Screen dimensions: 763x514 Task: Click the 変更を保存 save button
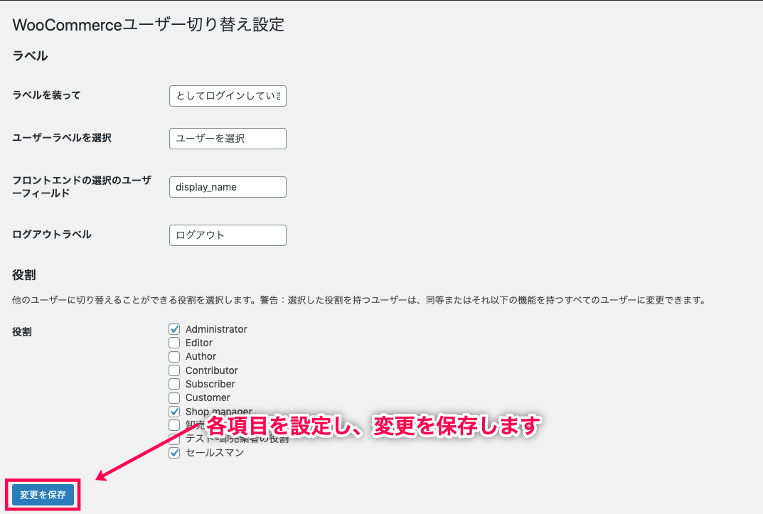[43, 495]
